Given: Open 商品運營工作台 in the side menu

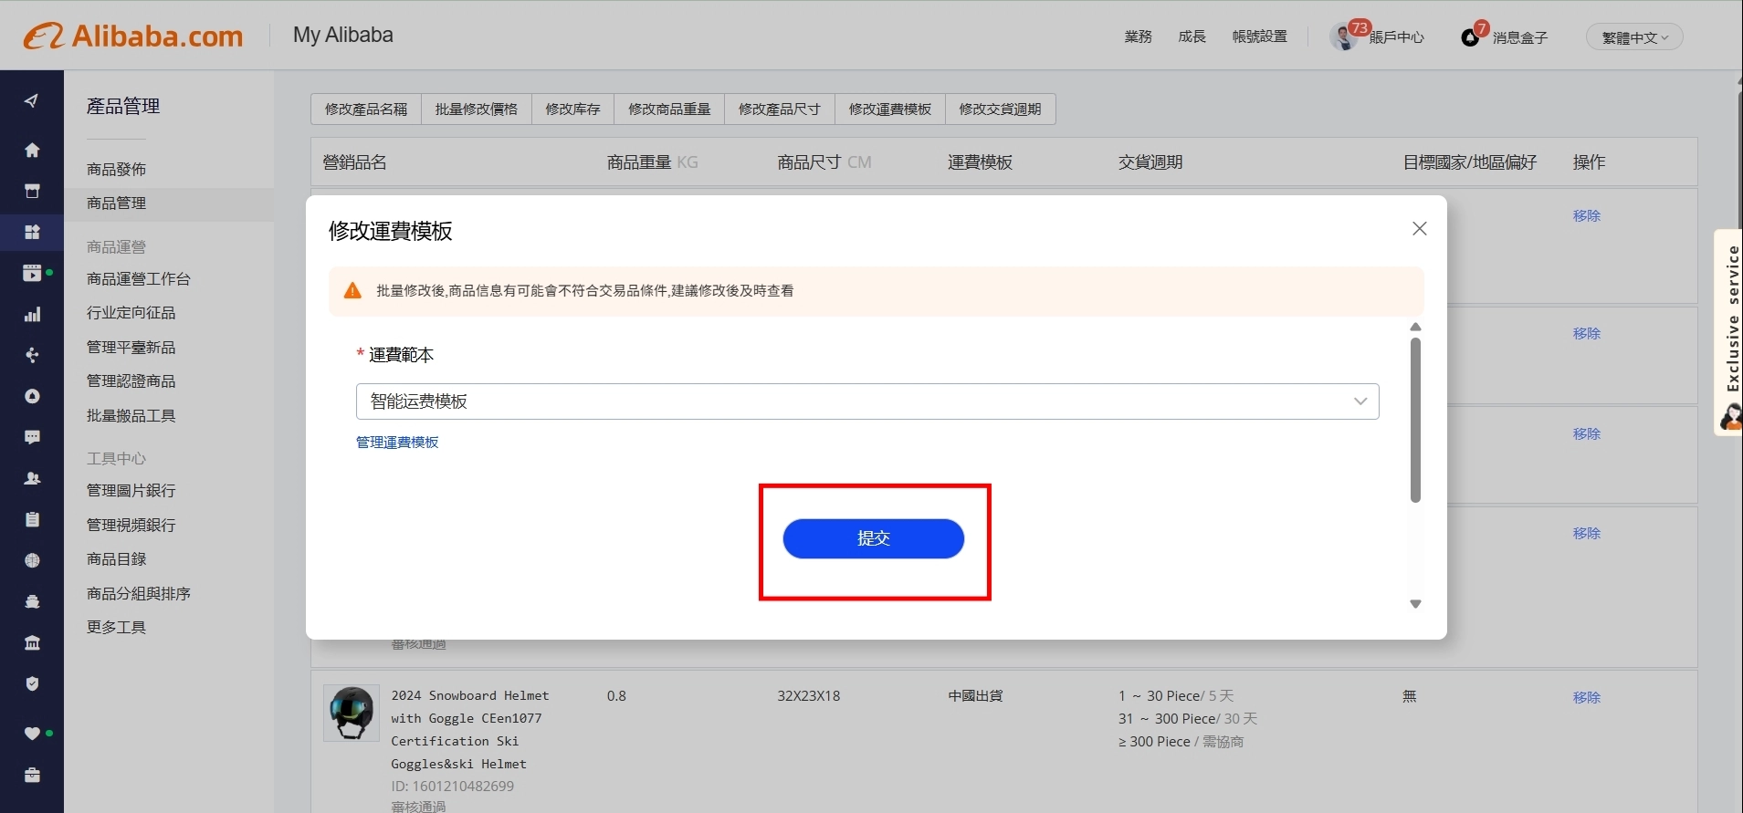Looking at the screenshot, I should click(138, 278).
